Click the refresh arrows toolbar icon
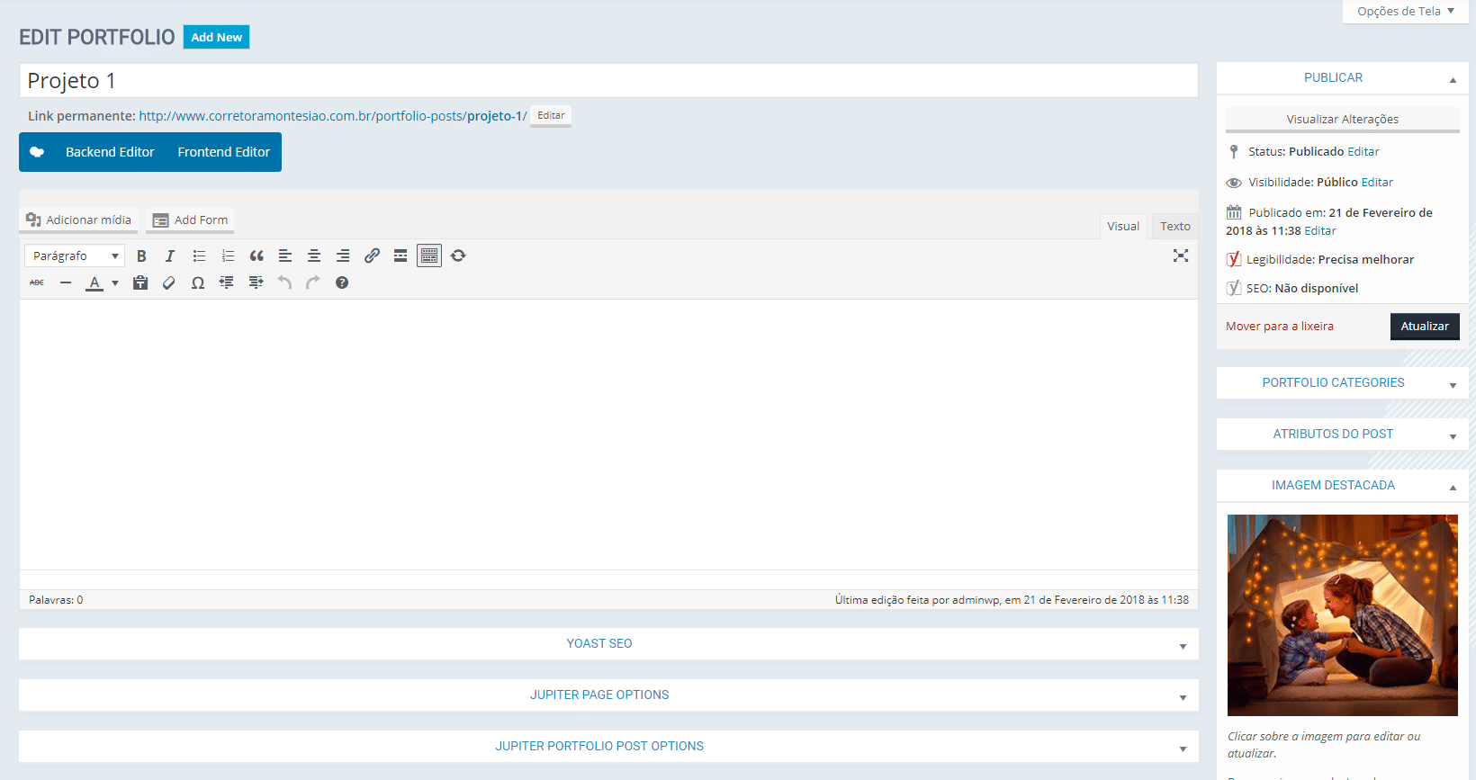Viewport: 1476px width, 780px height. (x=458, y=256)
